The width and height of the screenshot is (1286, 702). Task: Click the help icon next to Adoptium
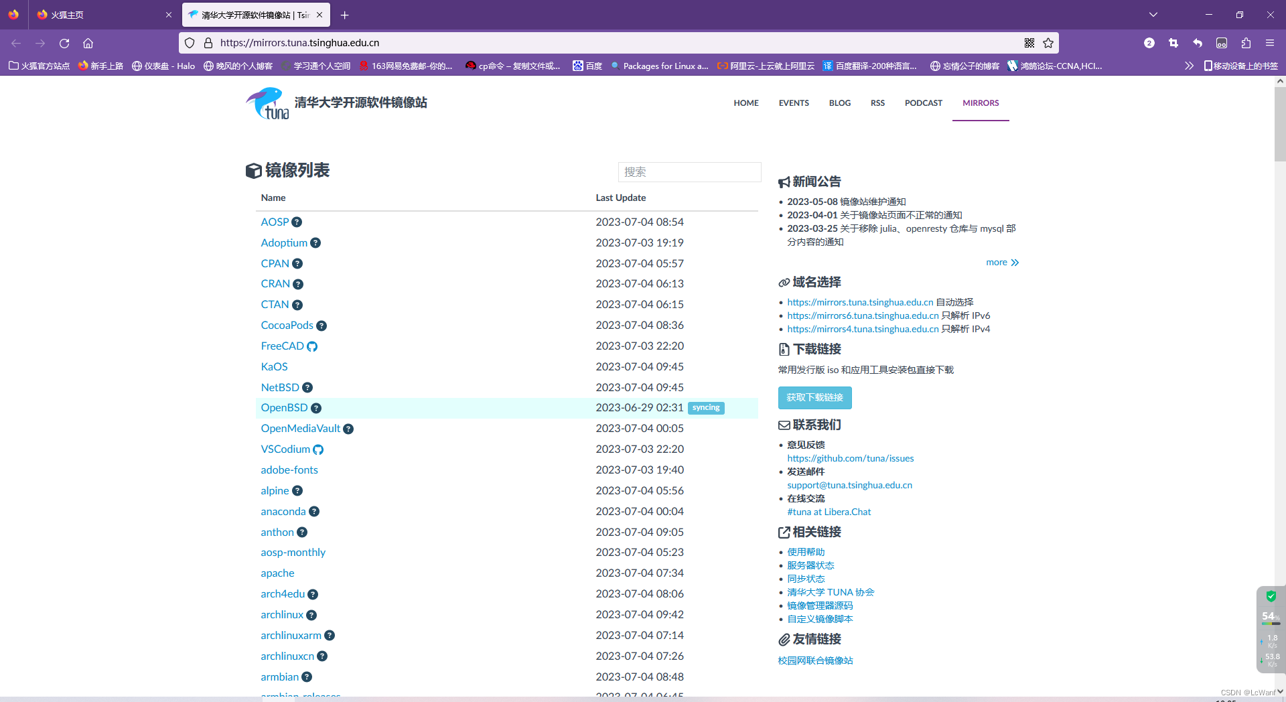point(315,243)
